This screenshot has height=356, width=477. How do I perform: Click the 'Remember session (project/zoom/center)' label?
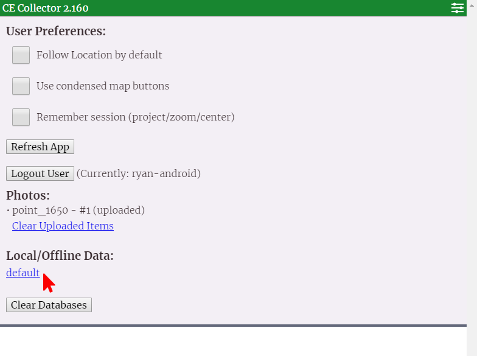click(x=135, y=117)
